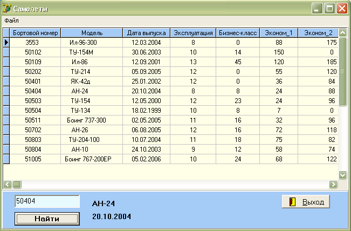Click model cell ТУ-204-100
The image size is (351, 231).
click(92, 140)
